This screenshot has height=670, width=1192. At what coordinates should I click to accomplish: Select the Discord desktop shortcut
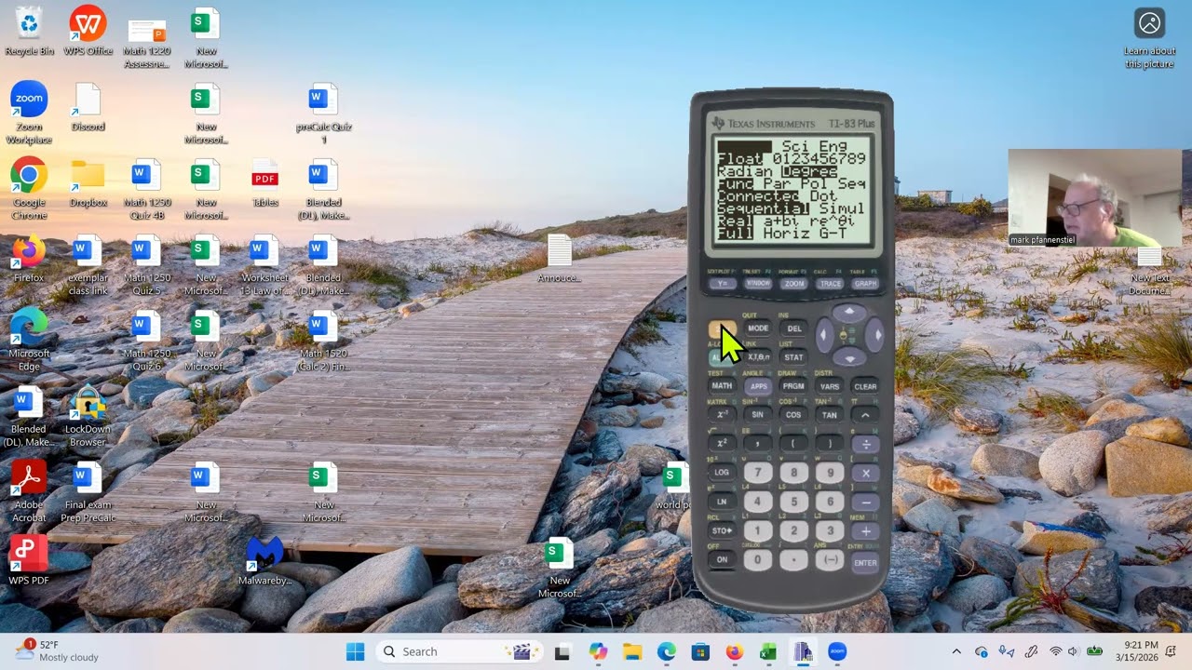88,107
